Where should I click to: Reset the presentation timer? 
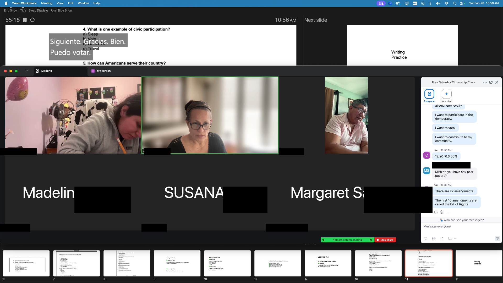point(32,20)
